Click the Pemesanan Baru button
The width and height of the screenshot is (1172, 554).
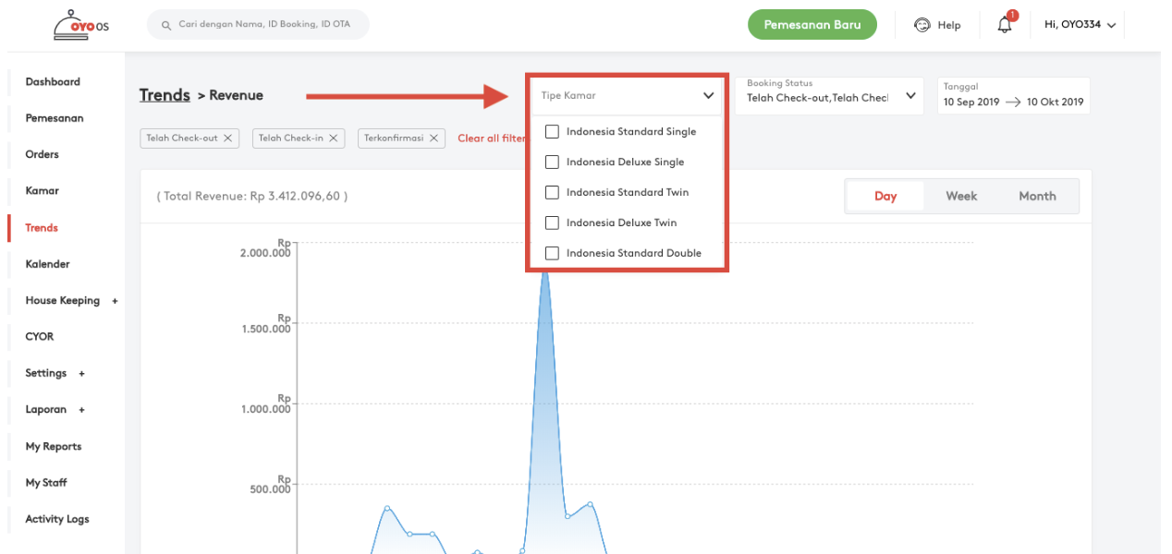pyautogui.click(x=812, y=25)
